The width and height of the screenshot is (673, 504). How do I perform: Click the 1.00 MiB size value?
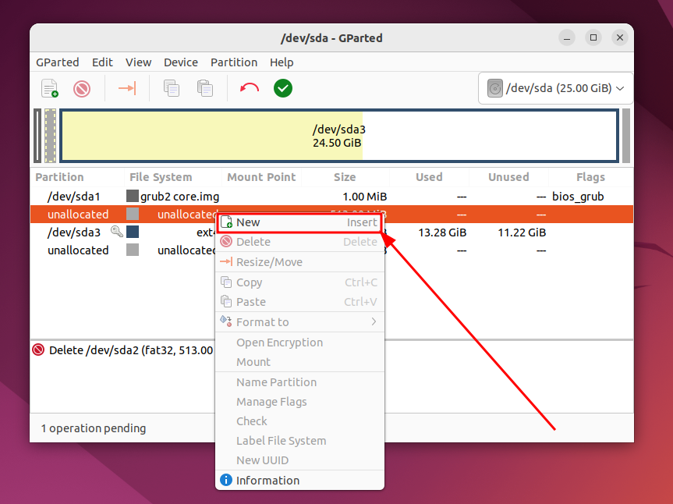(x=365, y=197)
